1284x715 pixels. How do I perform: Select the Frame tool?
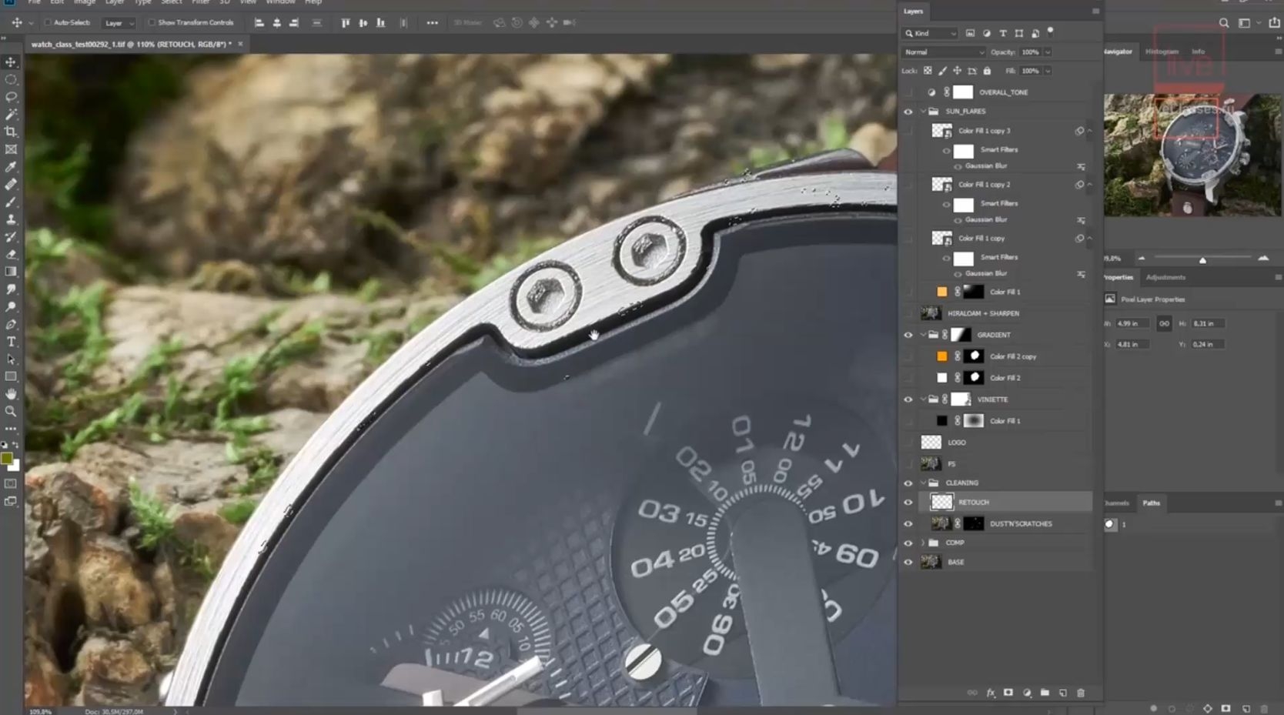(x=11, y=149)
